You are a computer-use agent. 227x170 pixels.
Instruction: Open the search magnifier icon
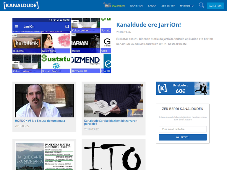(x=201, y=5)
